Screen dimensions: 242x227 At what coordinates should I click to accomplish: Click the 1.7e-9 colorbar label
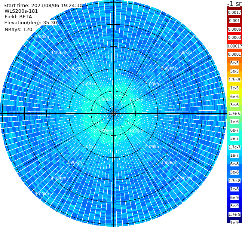235,214
